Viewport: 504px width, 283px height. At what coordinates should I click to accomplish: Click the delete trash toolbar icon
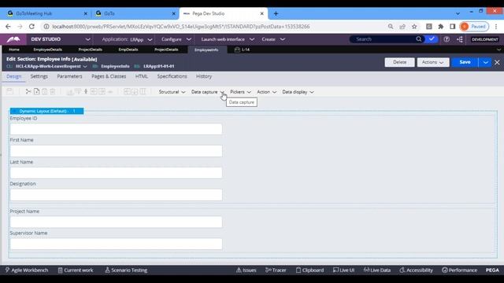(53, 92)
